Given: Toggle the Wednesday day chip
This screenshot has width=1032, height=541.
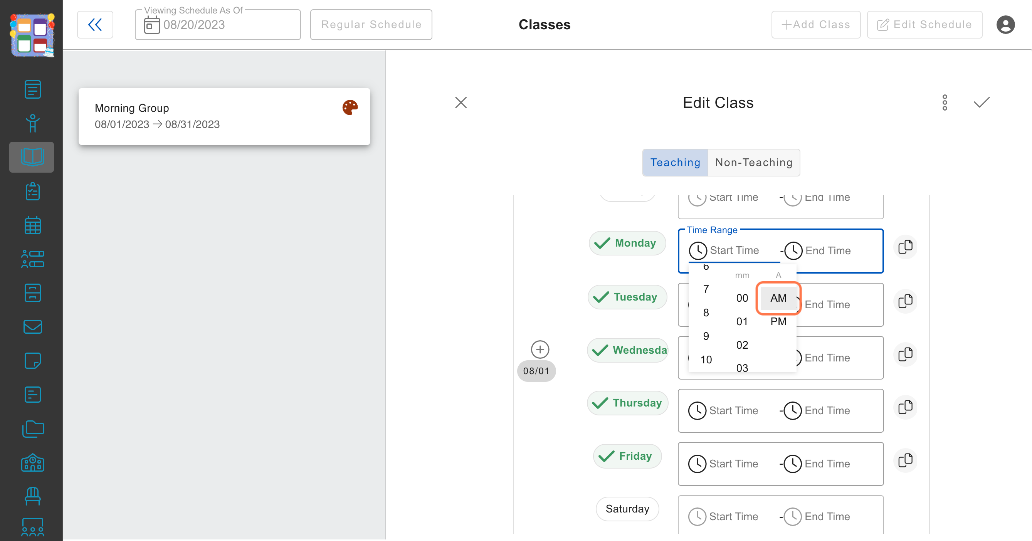Looking at the screenshot, I should point(628,350).
